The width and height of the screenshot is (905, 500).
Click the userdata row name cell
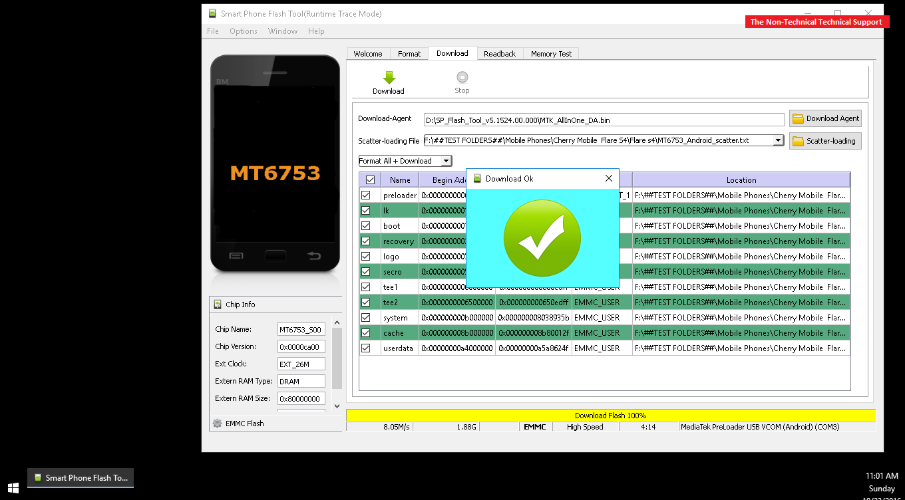click(400, 348)
